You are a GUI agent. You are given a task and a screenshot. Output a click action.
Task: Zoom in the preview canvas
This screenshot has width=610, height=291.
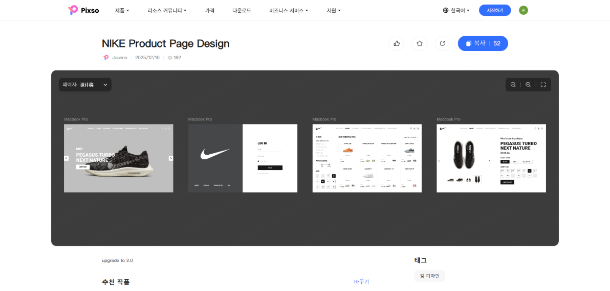(528, 85)
